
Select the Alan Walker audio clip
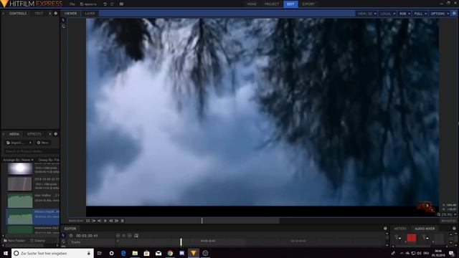pos(33,200)
